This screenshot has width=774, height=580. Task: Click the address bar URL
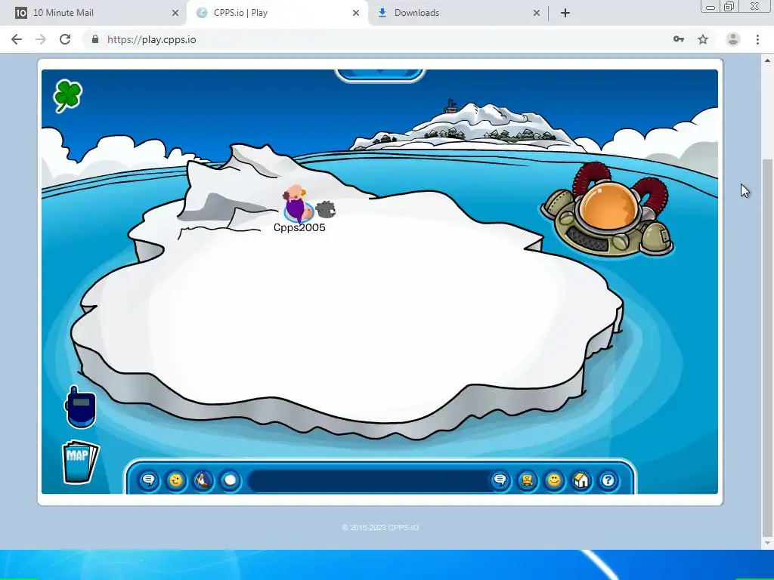click(151, 39)
